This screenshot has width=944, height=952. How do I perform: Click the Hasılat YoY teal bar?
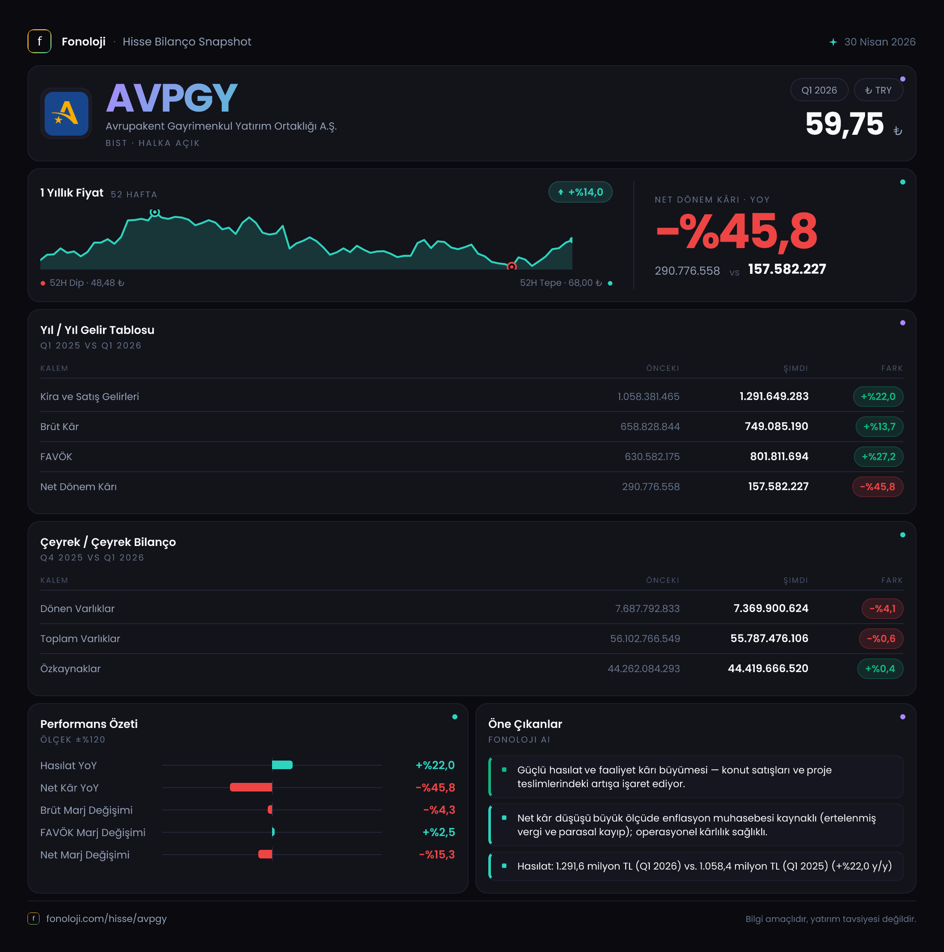pos(282,765)
